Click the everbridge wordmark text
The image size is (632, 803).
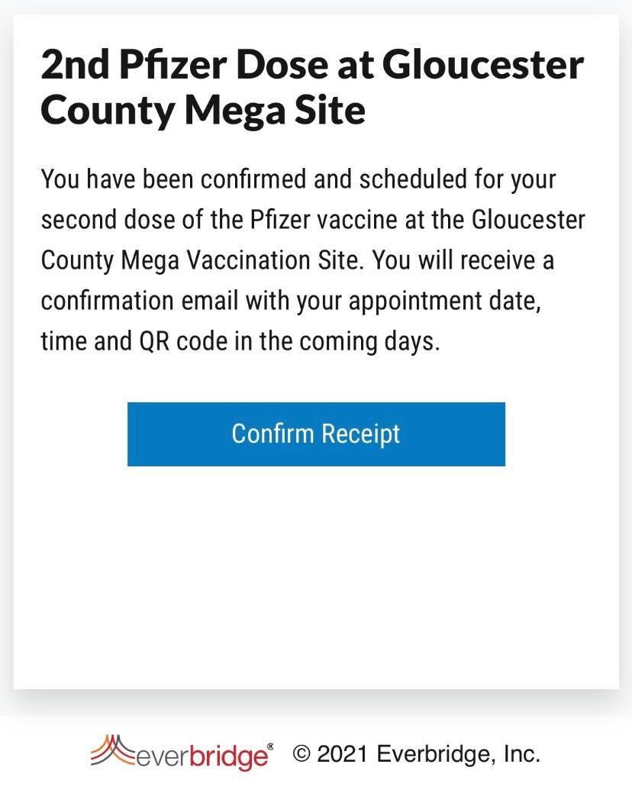click(x=202, y=757)
